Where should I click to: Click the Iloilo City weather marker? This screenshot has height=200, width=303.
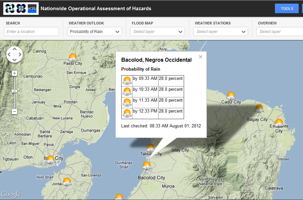(50, 158)
